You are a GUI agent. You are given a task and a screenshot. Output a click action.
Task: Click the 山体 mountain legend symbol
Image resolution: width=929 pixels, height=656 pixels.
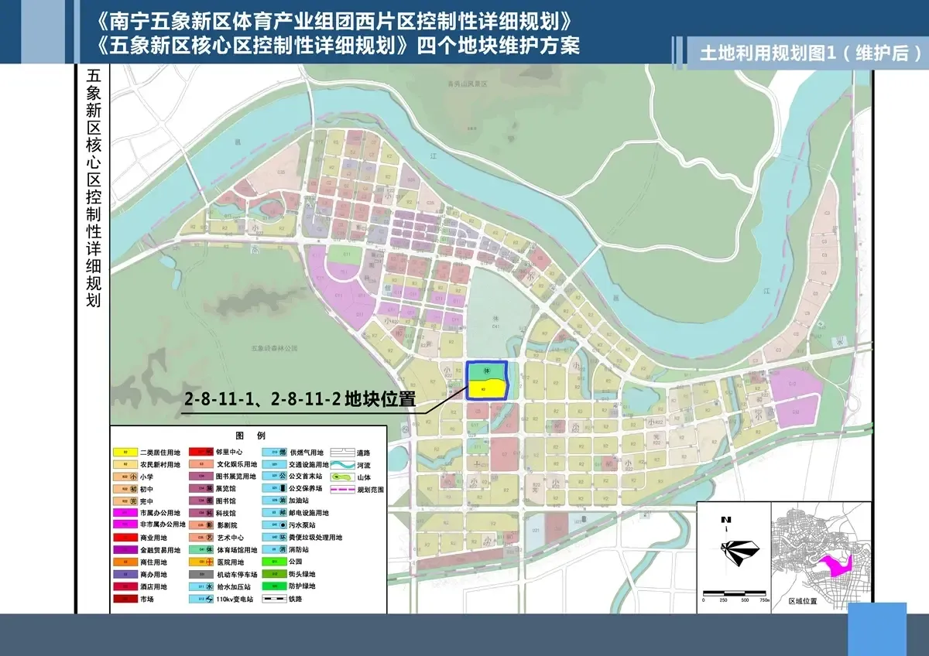(342, 477)
